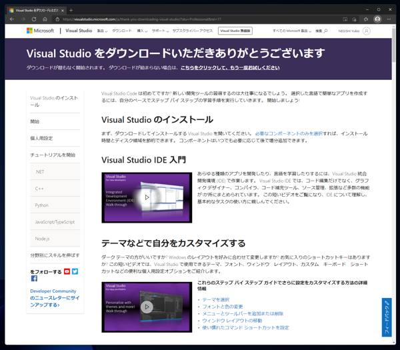
Task: Select 分野別にスキルを伸ばす in sidebar
Action: [x=55, y=255]
